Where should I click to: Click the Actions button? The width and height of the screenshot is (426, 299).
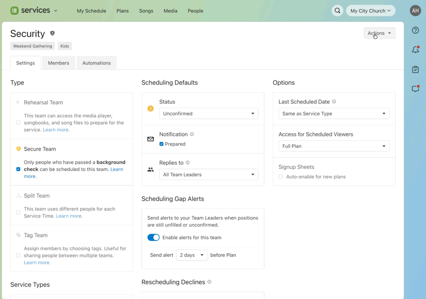coord(379,33)
